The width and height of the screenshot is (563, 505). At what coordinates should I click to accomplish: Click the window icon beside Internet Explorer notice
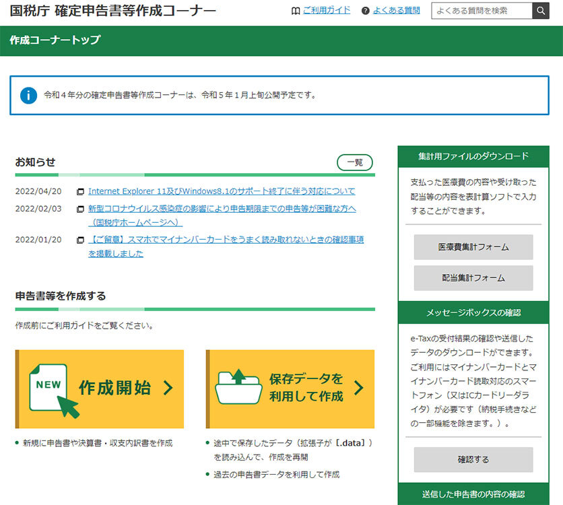(x=81, y=191)
